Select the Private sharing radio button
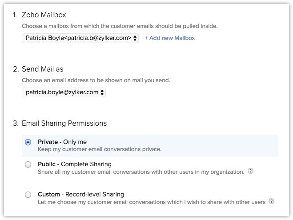The width and height of the screenshot is (293, 220). click(28, 142)
